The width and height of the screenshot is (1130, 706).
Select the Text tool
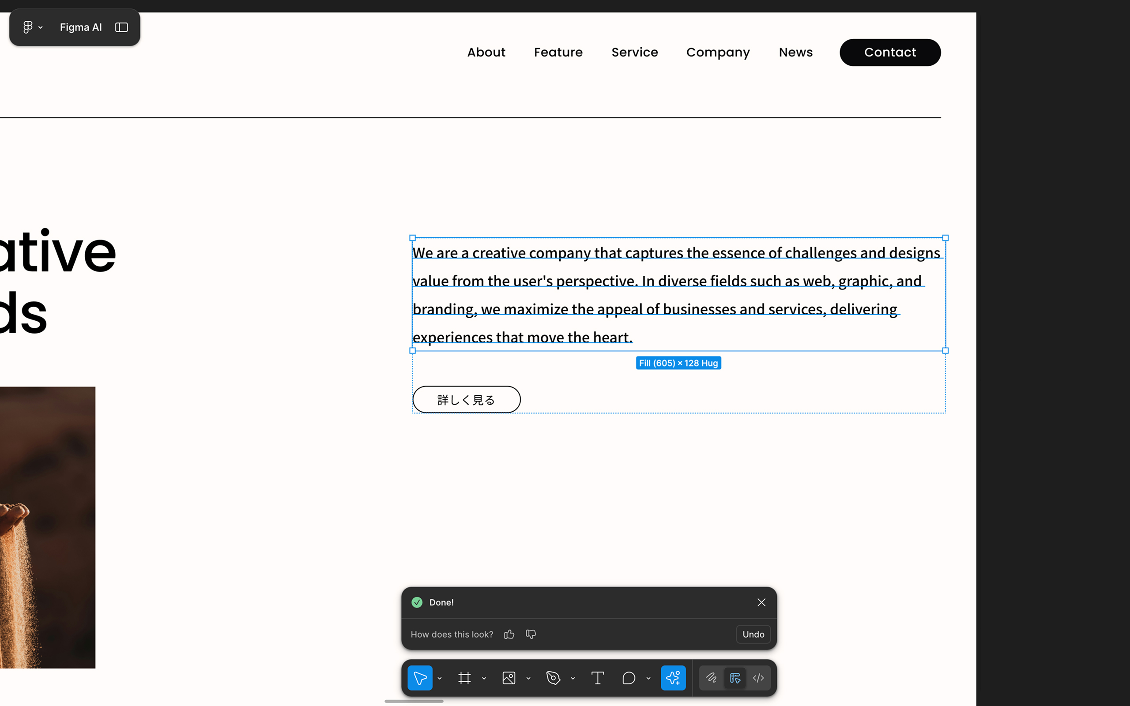[x=597, y=677]
